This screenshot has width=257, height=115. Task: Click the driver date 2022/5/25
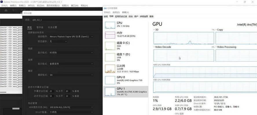[x=219, y=100]
